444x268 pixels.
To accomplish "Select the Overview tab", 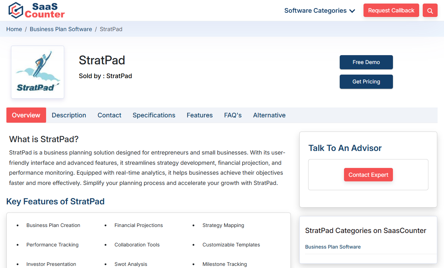I will pos(26,115).
